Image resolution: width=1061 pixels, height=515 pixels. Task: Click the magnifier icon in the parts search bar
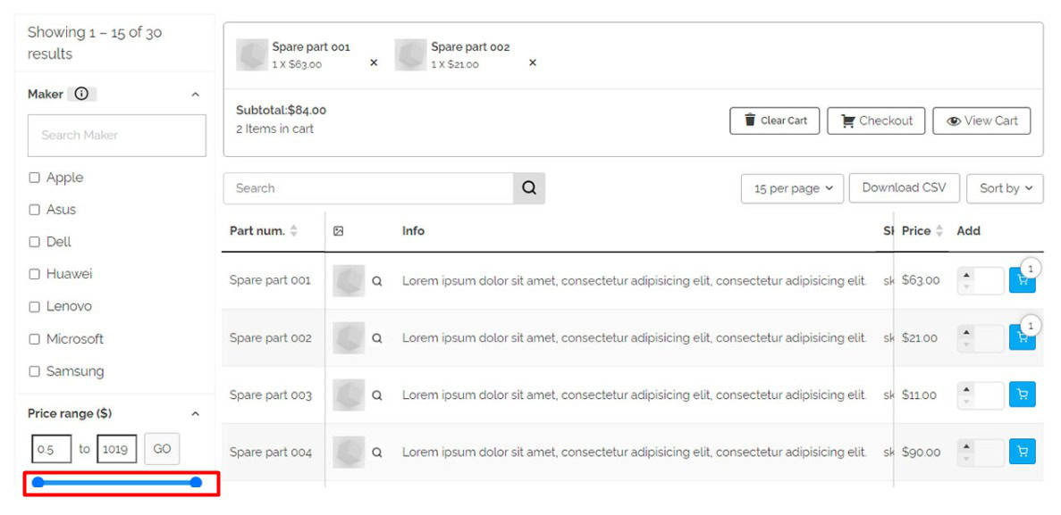click(528, 188)
